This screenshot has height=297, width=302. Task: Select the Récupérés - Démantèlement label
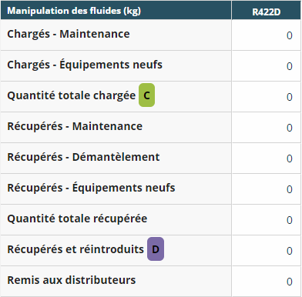click(83, 157)
